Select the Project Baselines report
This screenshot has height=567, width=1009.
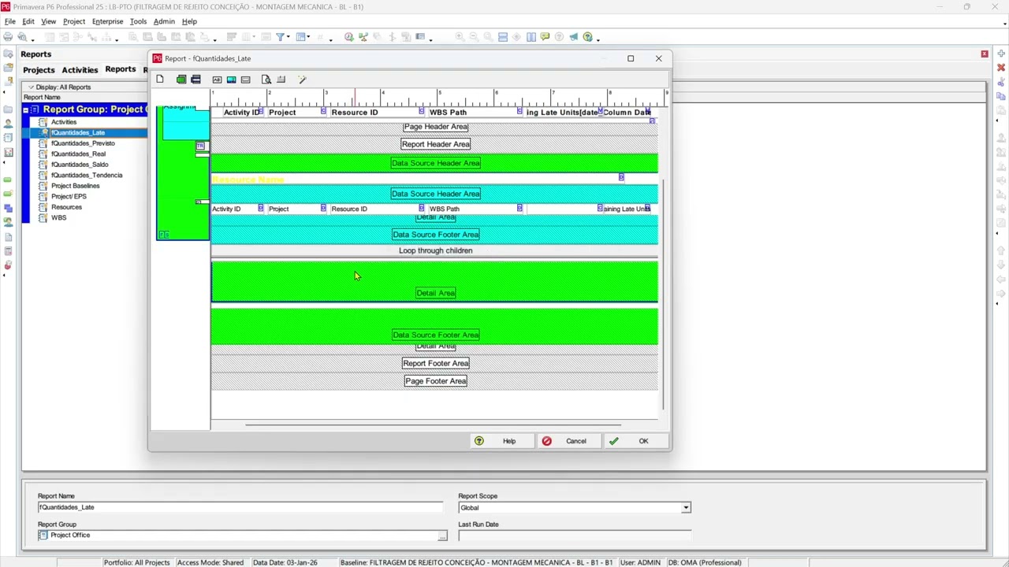click(x=75, y=186)
